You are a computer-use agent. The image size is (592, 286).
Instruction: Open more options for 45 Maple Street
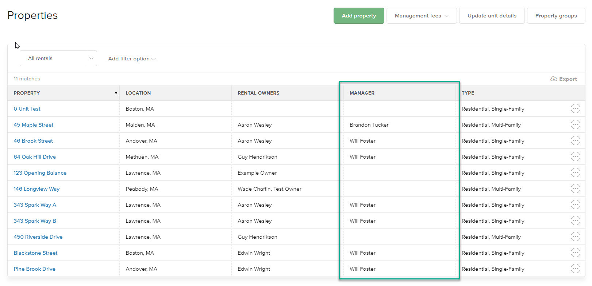tap(575, 125)
